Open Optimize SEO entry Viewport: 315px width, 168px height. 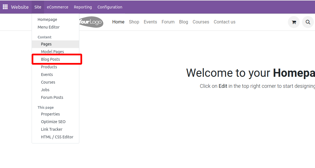point(55,122)
